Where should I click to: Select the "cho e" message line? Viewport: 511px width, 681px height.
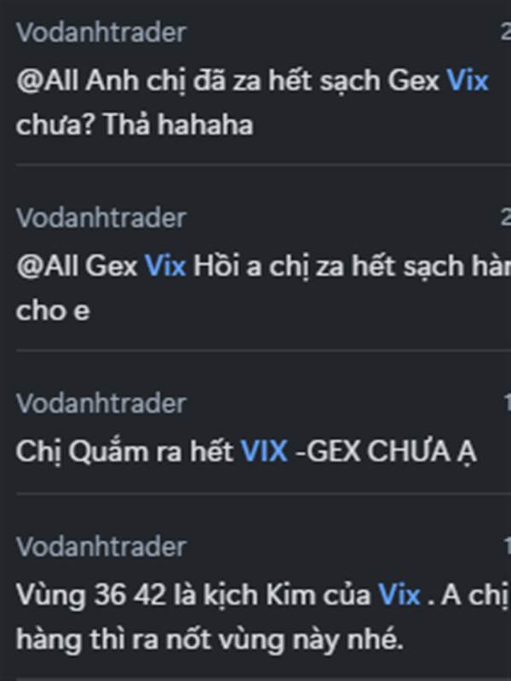click(53, 311)
